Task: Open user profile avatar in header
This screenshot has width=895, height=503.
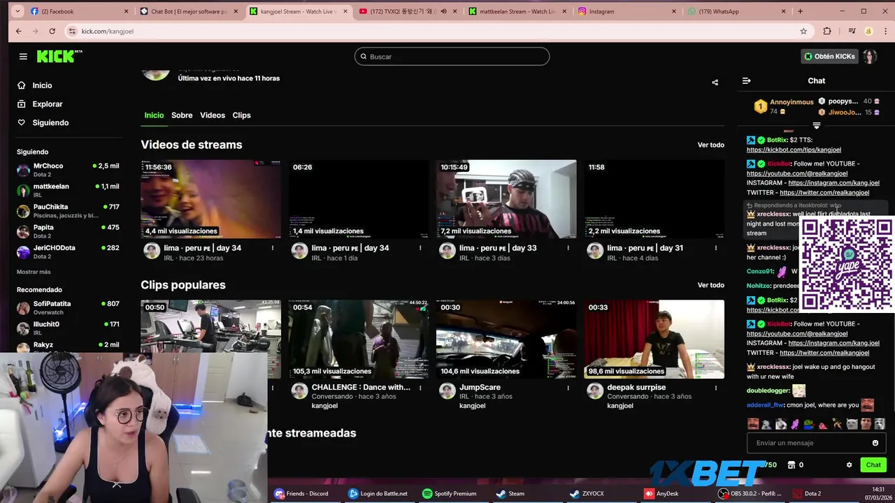Action: point(870,57)
